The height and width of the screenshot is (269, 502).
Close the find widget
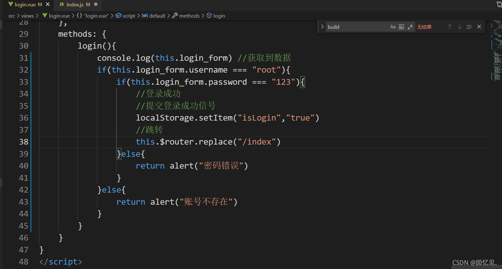coord(479,27)
